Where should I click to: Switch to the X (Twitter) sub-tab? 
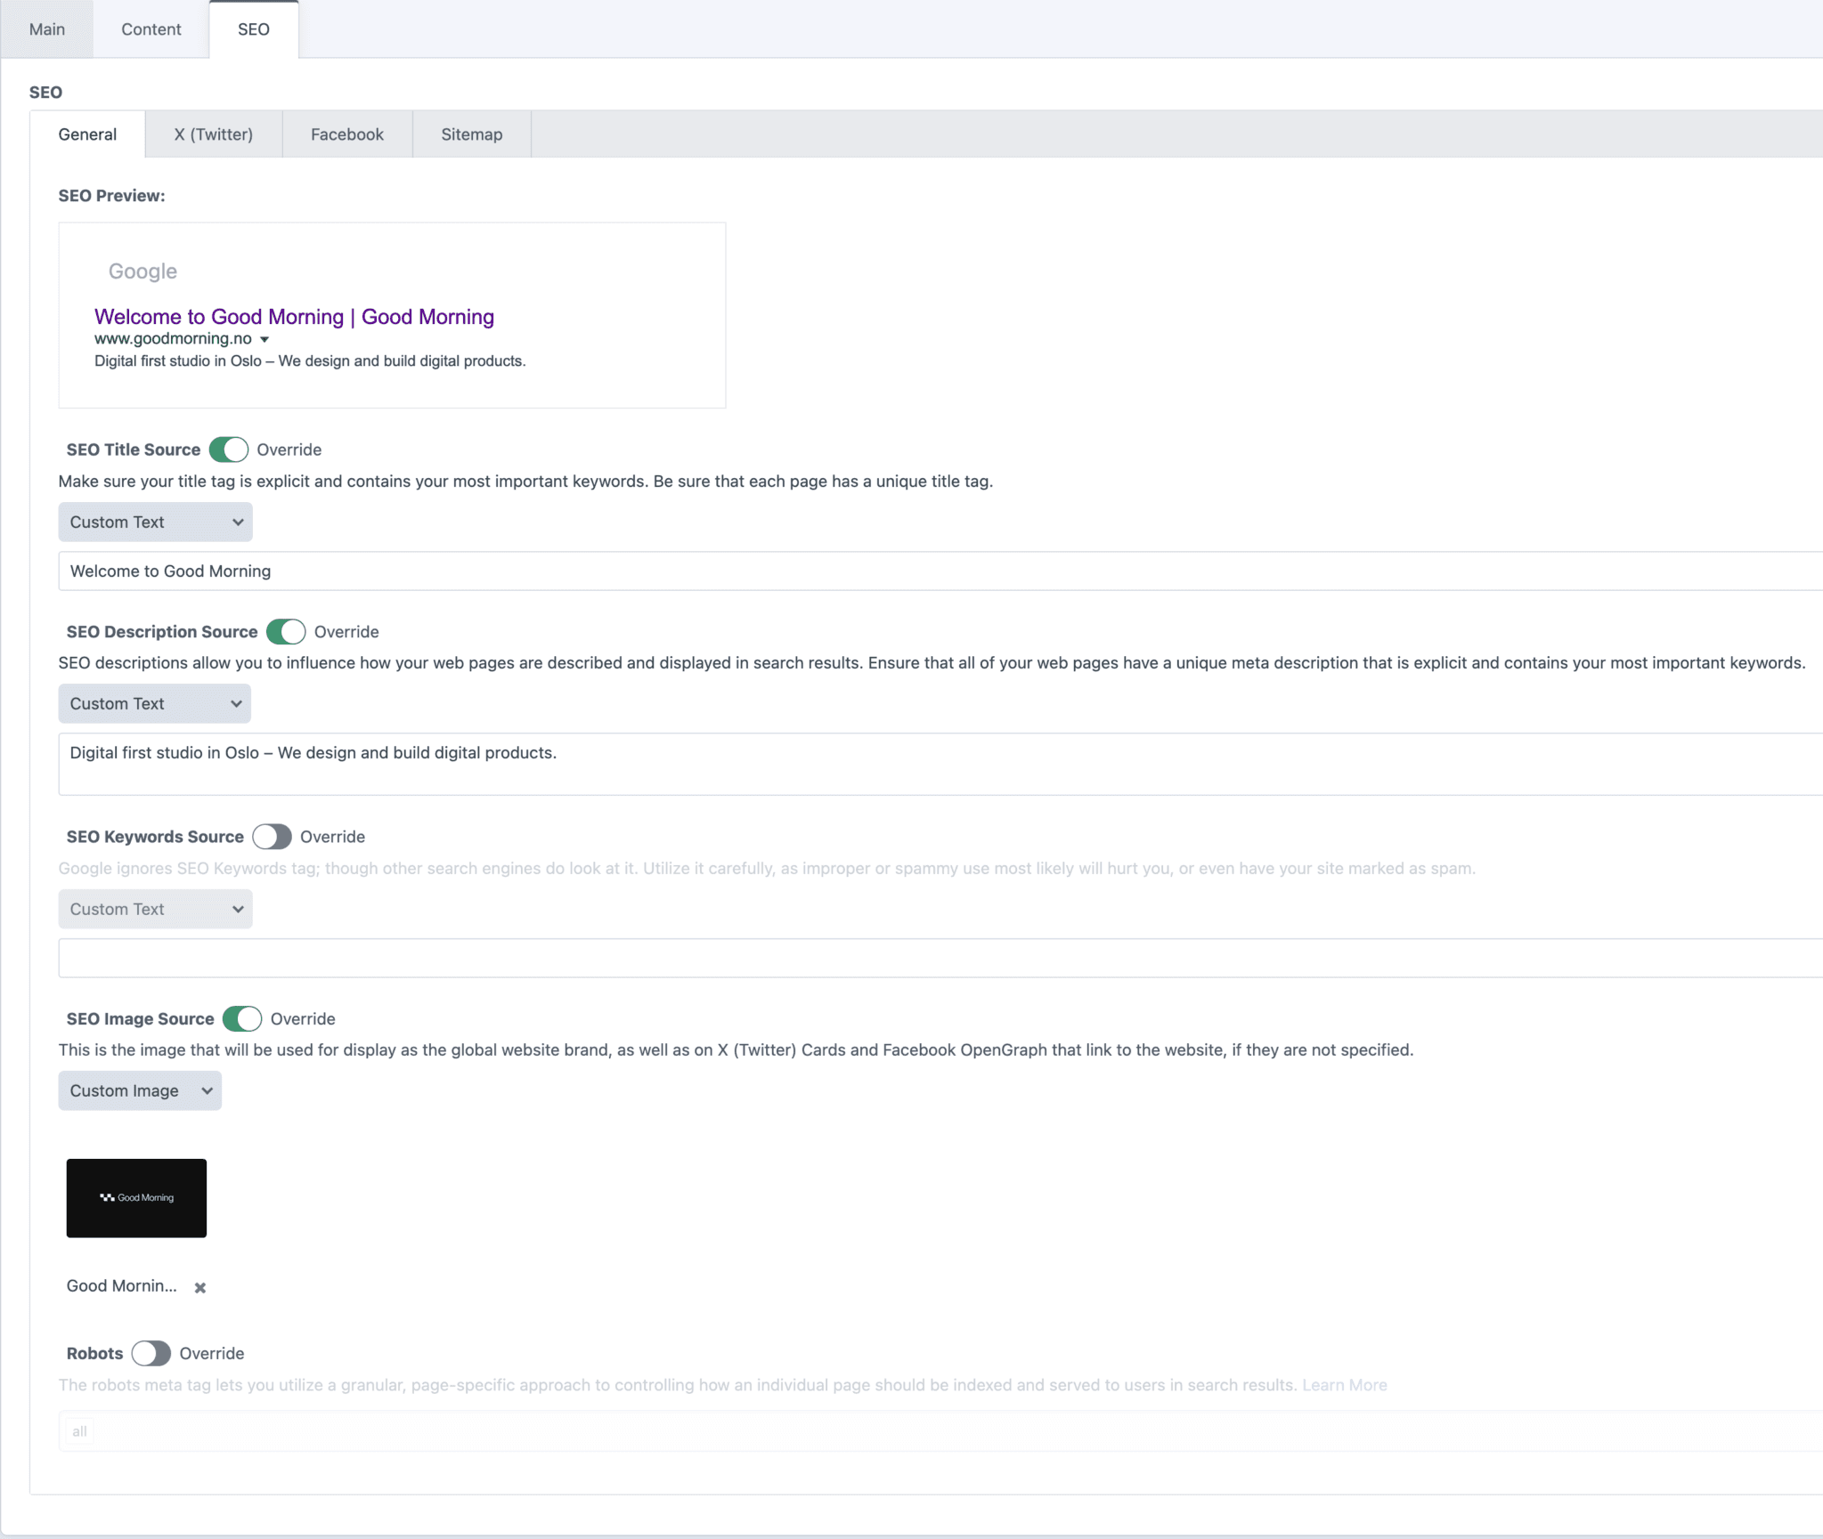pos(214,134)
